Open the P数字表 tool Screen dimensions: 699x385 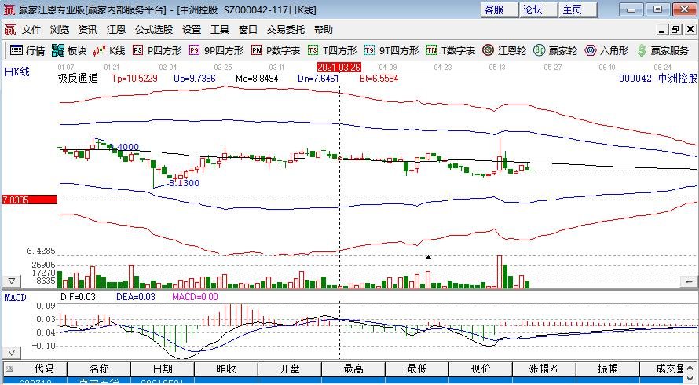pyautogui.click(x=276, y=50)
